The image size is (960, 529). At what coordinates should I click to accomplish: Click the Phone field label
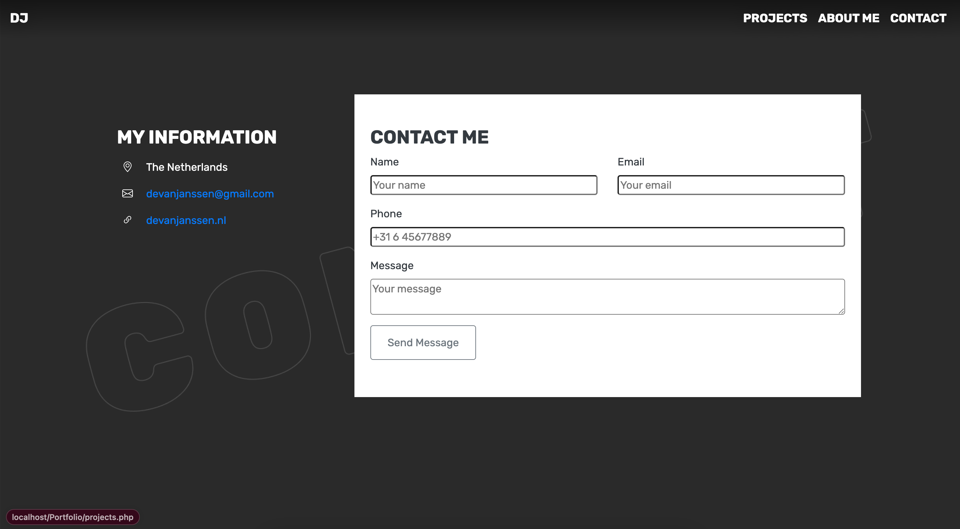click(x=386, y=214)
